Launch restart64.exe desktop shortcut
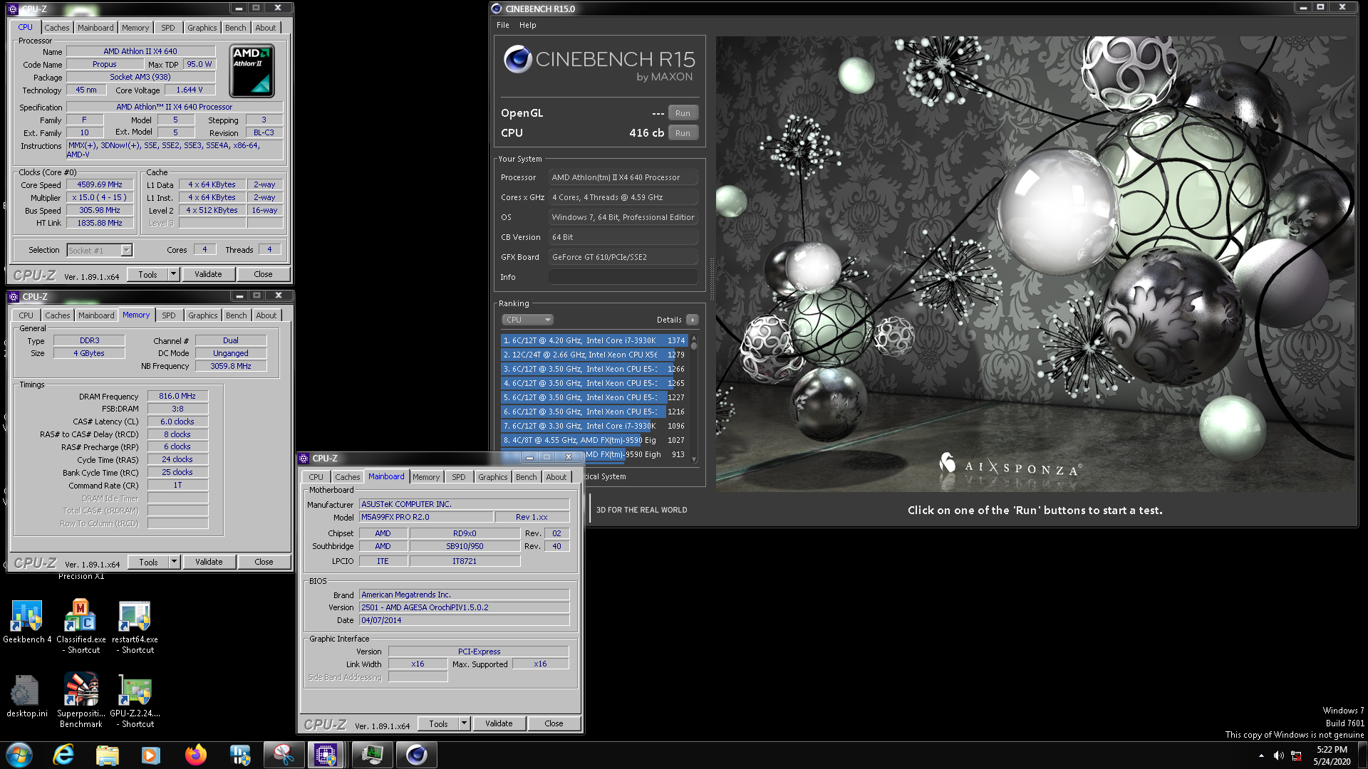1368x769 pixels. (x=135, y=626)
